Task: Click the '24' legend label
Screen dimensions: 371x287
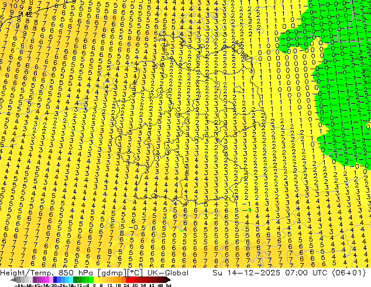Action: point(126,285)
